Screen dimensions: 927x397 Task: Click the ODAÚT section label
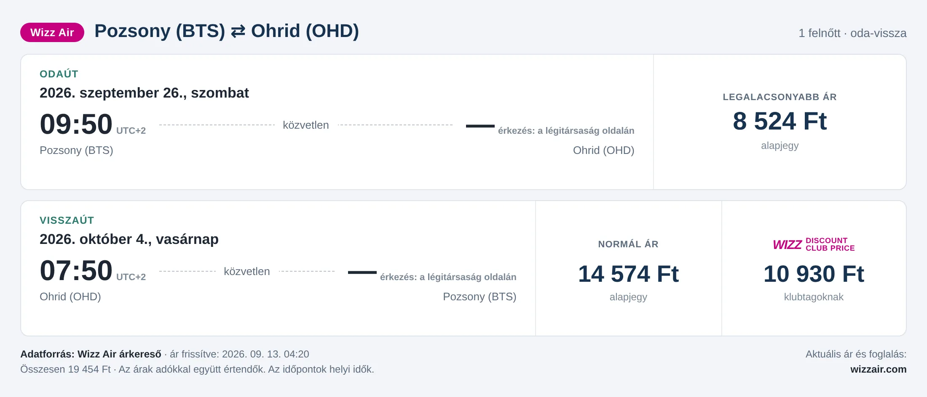[59, 74]
